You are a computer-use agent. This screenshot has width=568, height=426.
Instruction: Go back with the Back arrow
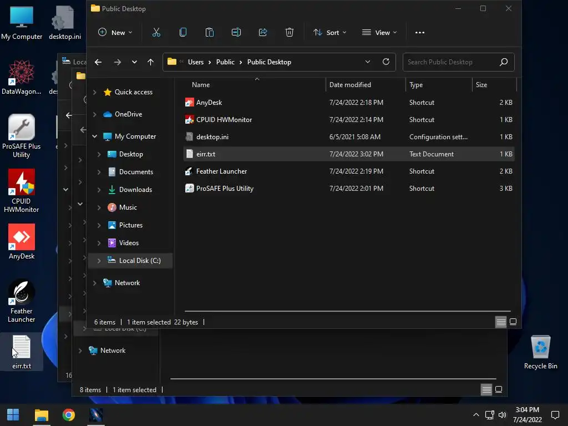tap(98, 62)
